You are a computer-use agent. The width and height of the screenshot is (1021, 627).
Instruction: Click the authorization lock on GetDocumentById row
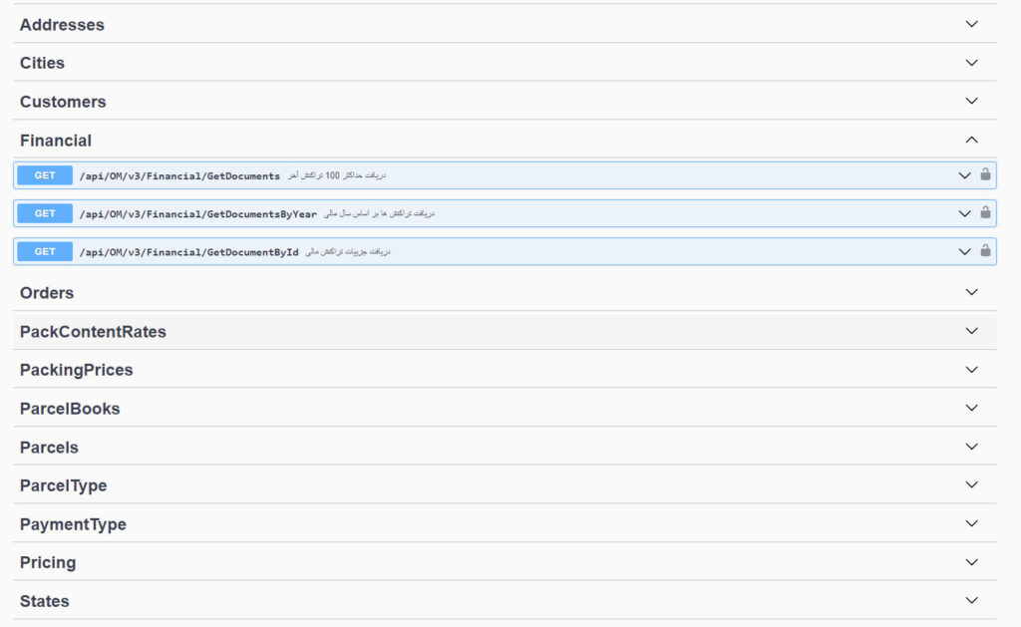pos(985,250)
